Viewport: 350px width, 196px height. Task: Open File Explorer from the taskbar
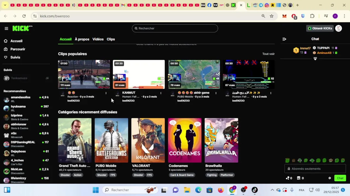(x=187, y=190)
